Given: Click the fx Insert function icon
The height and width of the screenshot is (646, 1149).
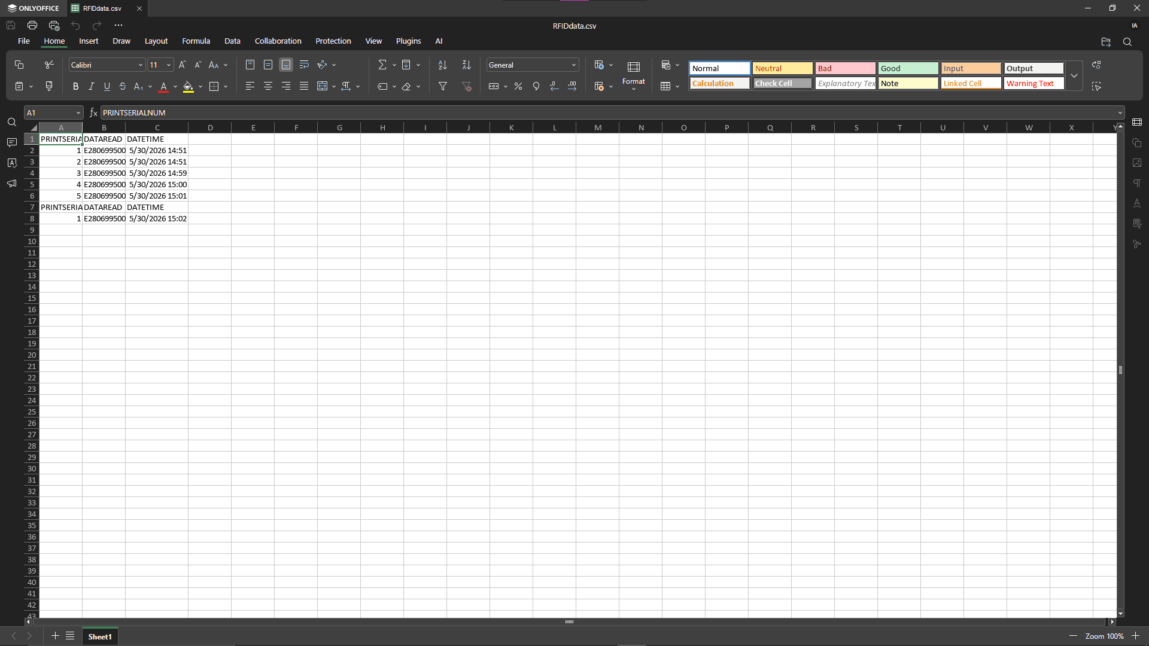Looking at the screenshot, I should click(x=93, y=112).
